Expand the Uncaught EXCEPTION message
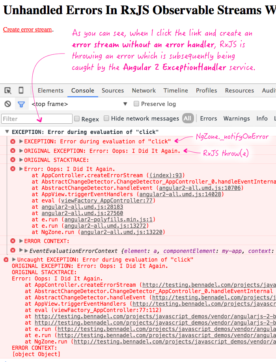 click(14, 259)
